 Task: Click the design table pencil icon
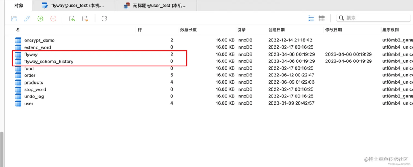[27, 19]
